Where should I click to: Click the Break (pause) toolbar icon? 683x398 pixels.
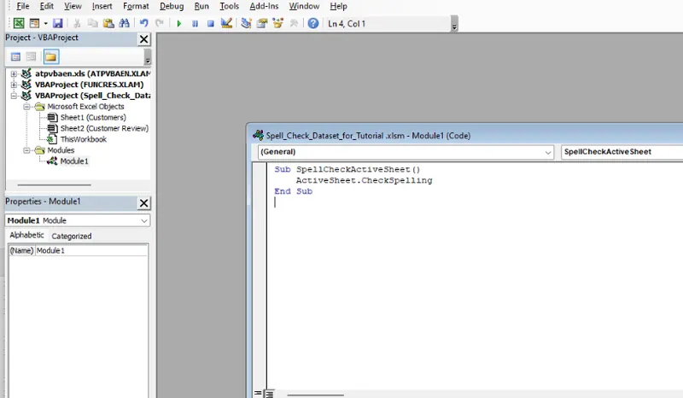point(195,23)
